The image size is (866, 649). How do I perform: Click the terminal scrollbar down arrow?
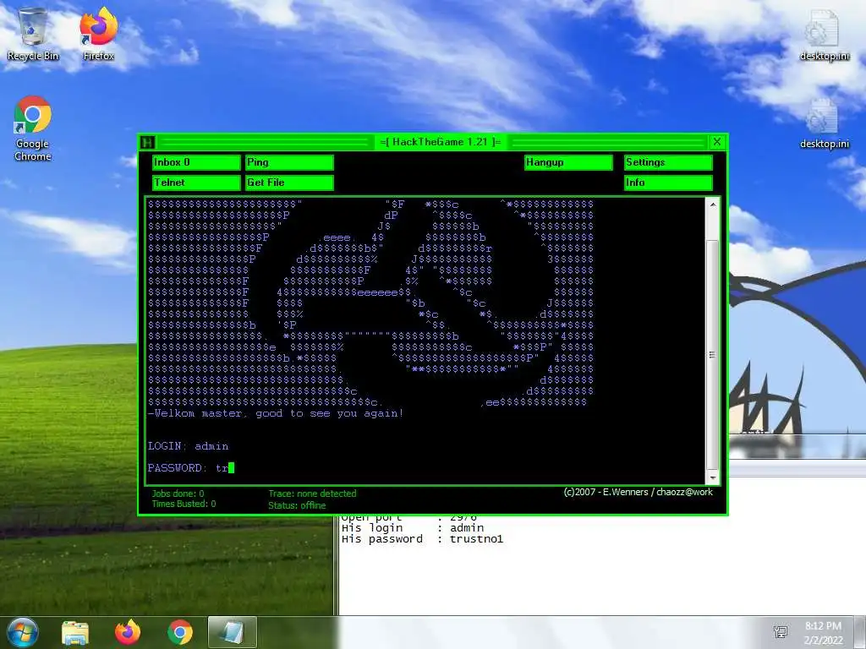pos(712,477)
